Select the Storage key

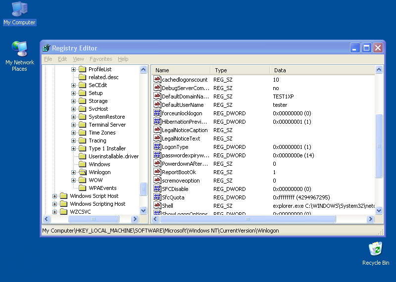coord(98,101)
